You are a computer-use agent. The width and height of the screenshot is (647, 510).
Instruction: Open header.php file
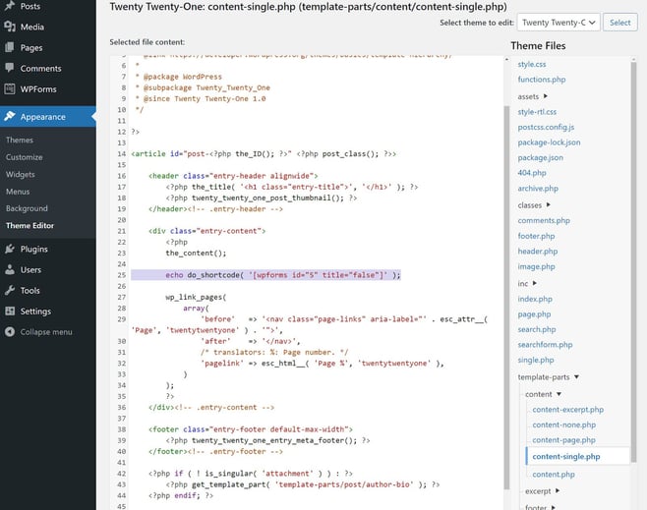tap(537, 252)
